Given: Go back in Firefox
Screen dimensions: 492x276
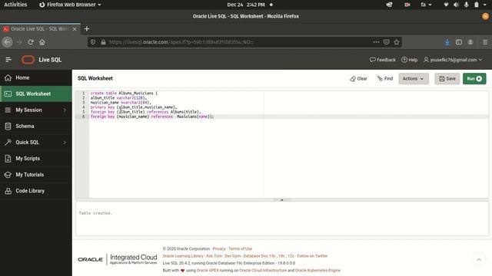Looking at the screenshot, I should coord(7,42).
